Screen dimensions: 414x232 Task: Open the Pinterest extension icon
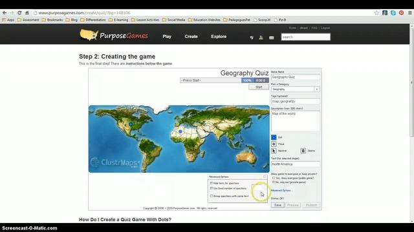[401, 13]
